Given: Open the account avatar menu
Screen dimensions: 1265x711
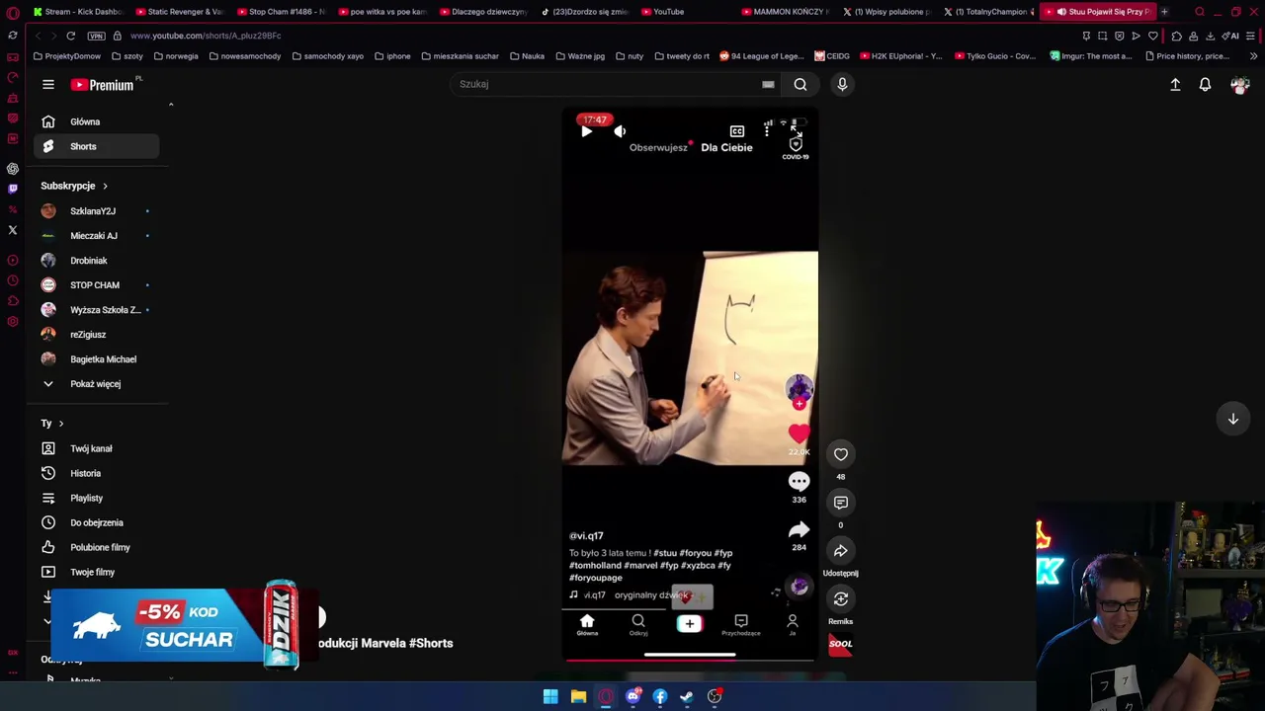Looking at the screenshot, I should 1239,85.
